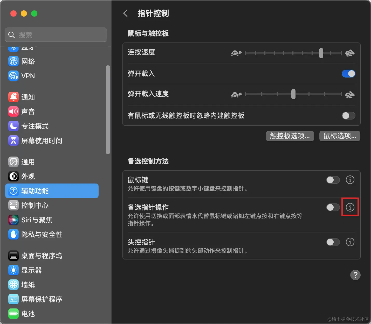Open the 网络 (Network) icon in sidebar
The image size is (371, 324).
click(x=13, y=61)
